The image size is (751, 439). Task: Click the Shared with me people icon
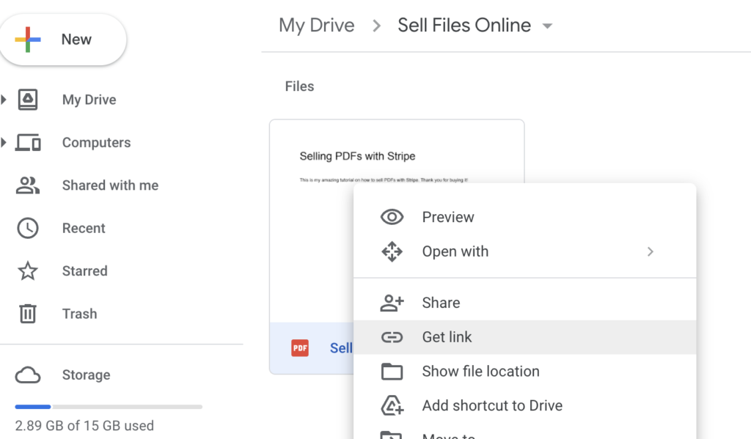click(x=28, y=185)
